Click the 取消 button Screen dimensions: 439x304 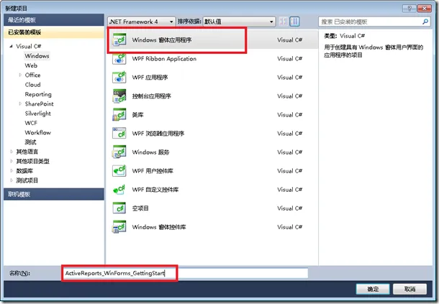click(409, 289)
